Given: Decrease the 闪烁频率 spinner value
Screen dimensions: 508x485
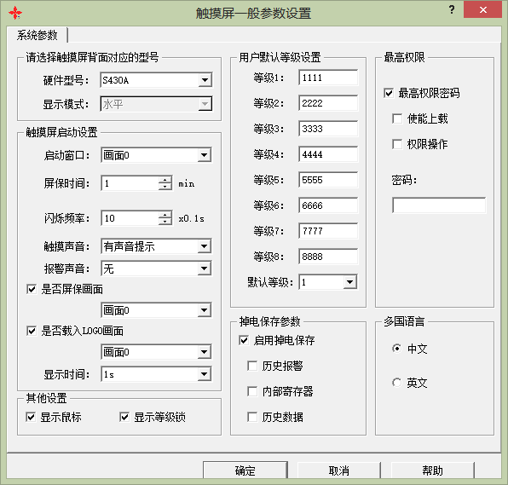Looking at the screenshot, I should [165, 222].
